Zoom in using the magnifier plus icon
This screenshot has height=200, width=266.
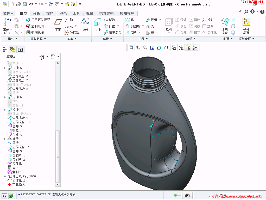pos(138,48)
